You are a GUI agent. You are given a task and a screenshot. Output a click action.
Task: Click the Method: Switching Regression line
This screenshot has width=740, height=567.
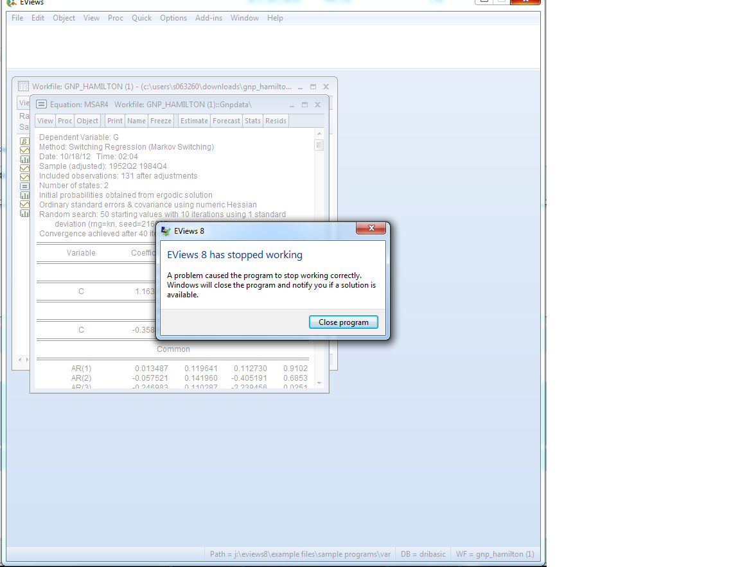pyautogui.click(x=127, y=146)
